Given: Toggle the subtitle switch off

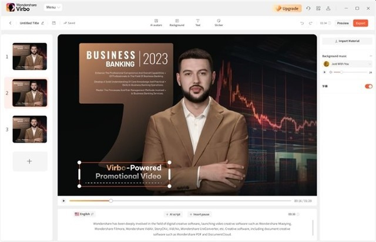Looking at the screenshot, I should (368, 86).
